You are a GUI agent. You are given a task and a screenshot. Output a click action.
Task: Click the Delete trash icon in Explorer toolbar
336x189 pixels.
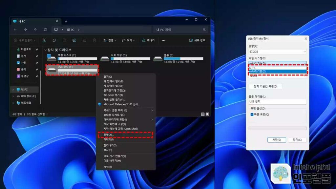(94, 40)
